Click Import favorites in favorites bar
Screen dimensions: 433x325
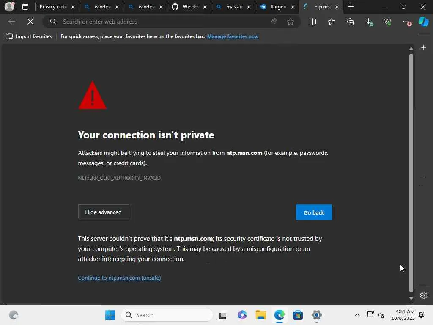(29, 36)
